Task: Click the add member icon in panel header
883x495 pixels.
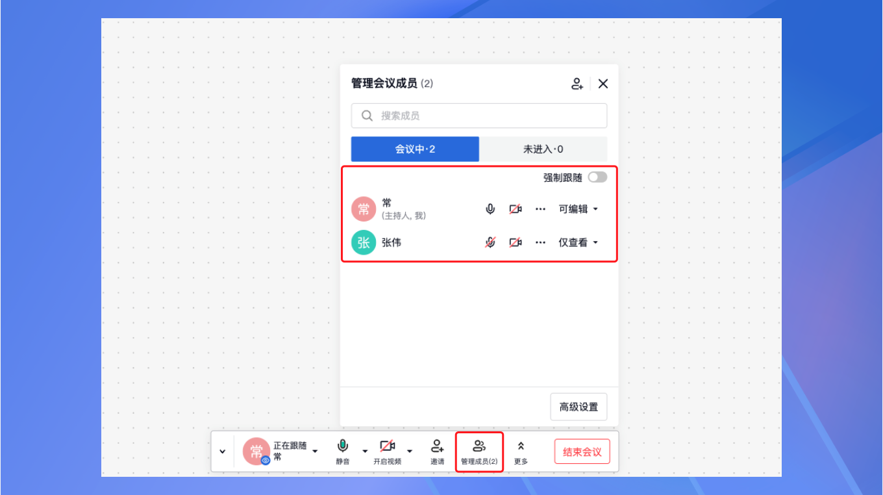Action: click(577, 84)
